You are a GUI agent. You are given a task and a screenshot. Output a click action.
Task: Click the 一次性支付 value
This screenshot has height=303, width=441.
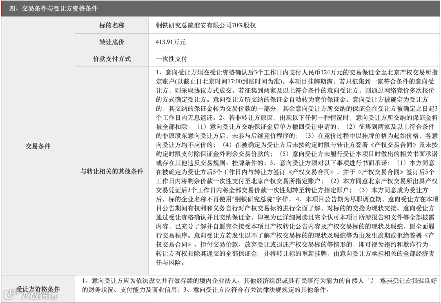(171, 58)
